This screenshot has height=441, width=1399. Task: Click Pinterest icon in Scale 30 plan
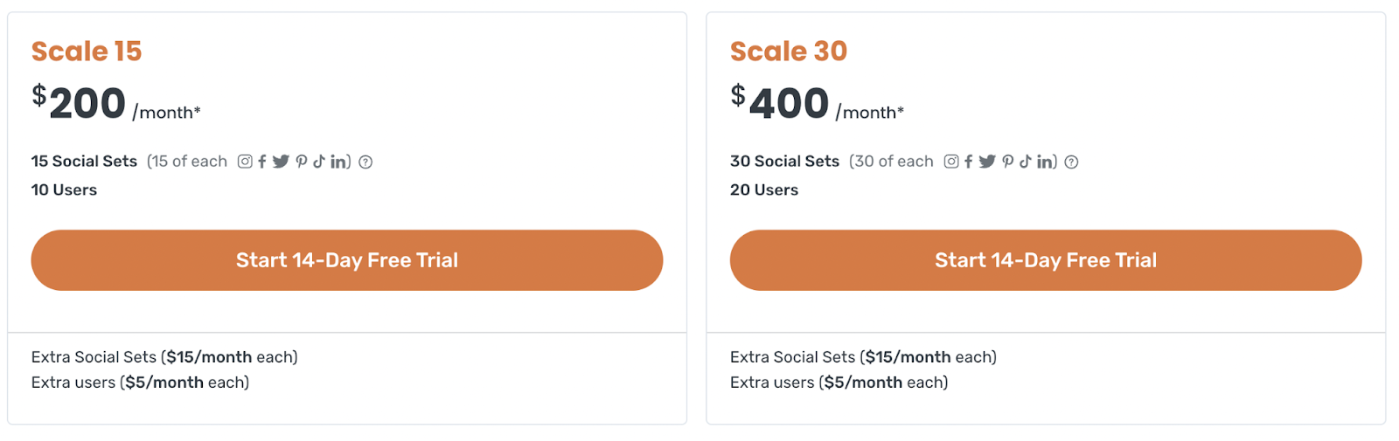[x=1008, y=162]
